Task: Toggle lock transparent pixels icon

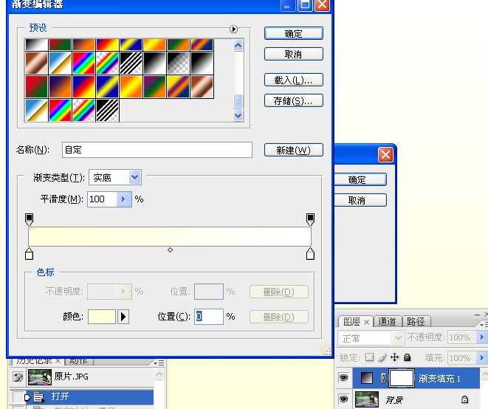Action: [369, 357]
